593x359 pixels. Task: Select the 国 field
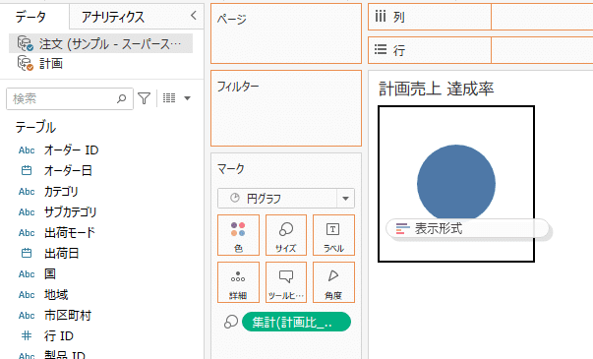tap(50, 273)
